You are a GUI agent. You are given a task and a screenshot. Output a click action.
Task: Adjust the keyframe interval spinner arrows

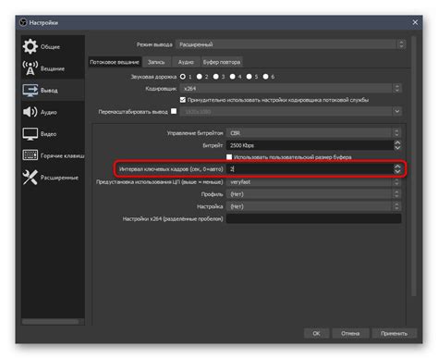point(397,168)
